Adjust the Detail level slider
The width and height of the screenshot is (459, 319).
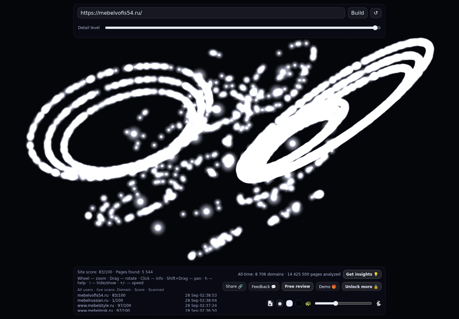tap(243, 28)
